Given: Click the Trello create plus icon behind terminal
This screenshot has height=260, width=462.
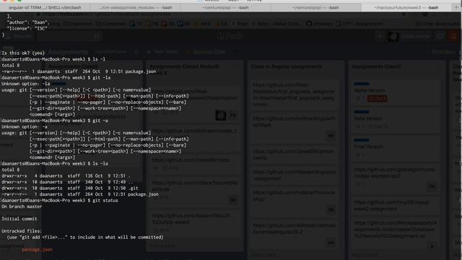Looking at the screenshot, I should [x=380, y=36].
